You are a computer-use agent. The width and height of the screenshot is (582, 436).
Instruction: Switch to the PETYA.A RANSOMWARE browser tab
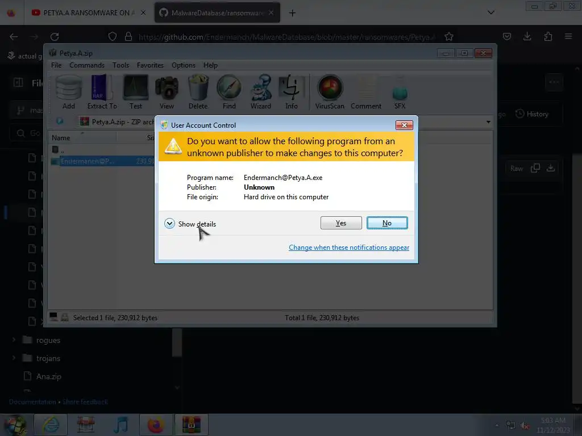83,13
